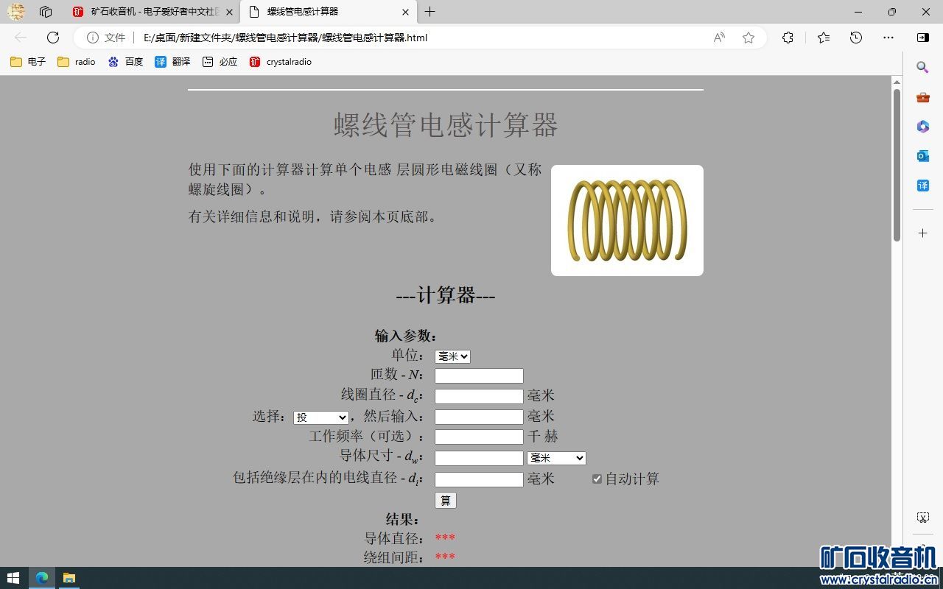
Task: Click the 导体尺寸 input field
Action: point(479,458)
